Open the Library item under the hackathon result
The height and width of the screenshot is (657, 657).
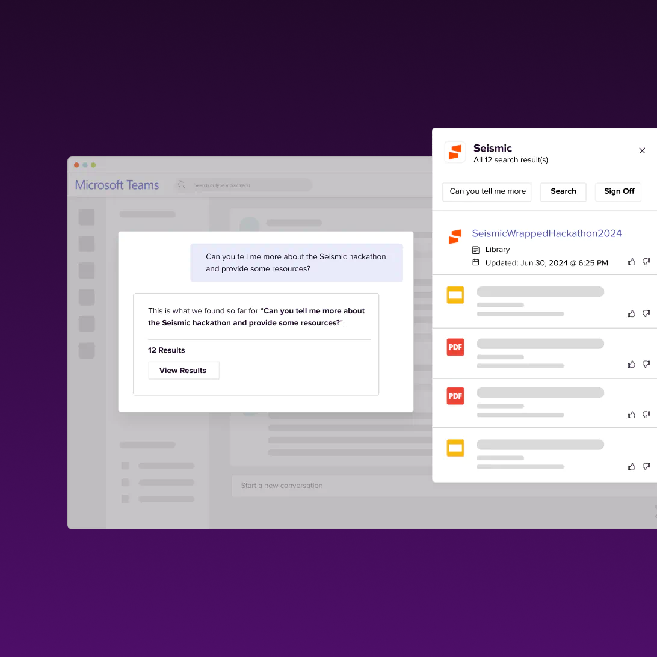point(497,249)
